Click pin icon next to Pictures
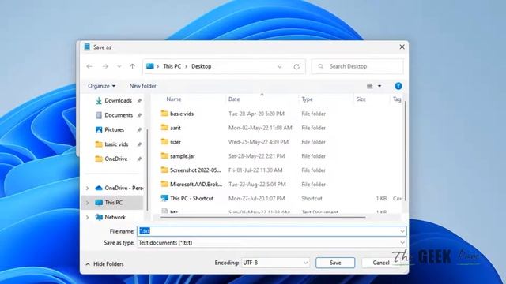 (139, 129)
